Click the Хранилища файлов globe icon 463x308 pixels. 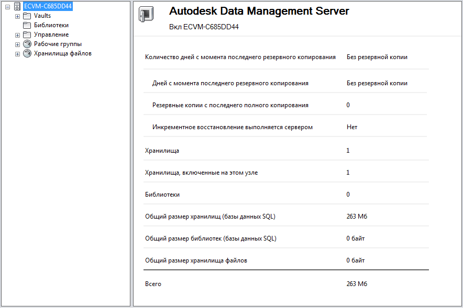click(27, 53)
